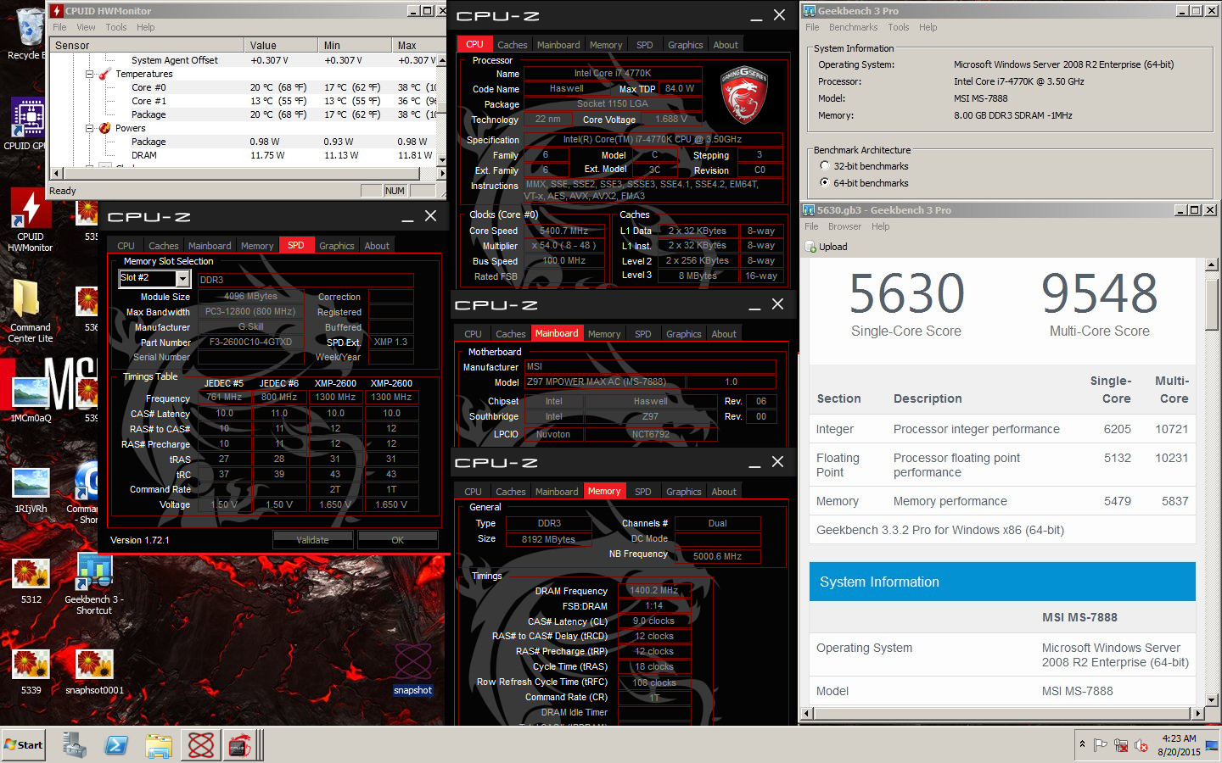1222x763 pixels.
Task: Select 32-bit benchmarks radio button
Action: coord(824,166)
